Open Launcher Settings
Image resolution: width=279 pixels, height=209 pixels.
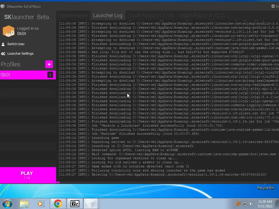(20, 54)
